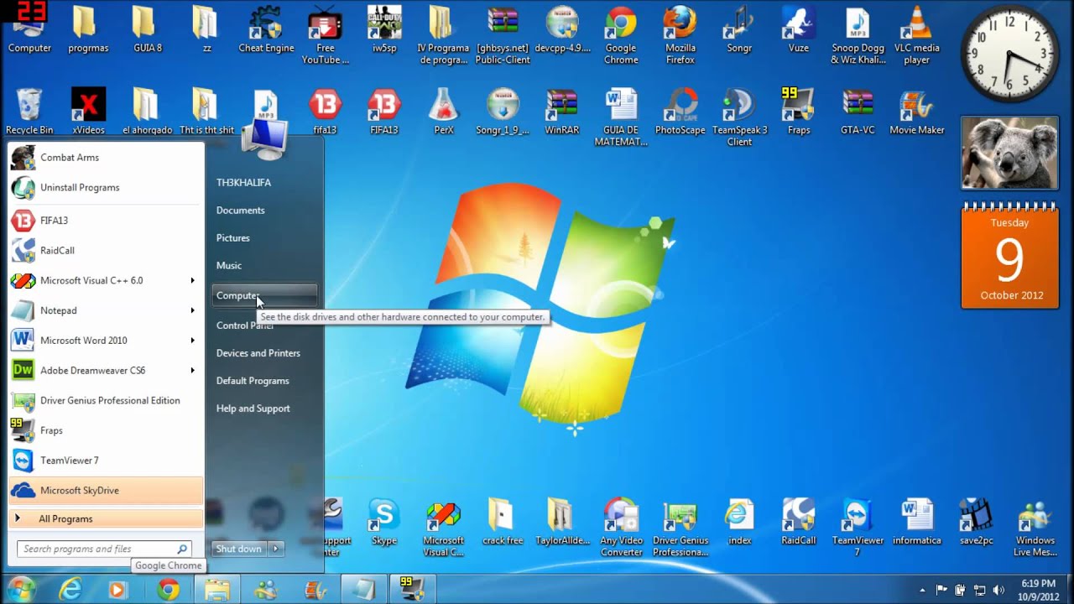Open the save2pc desktop icon

click(x=976, y=522)
